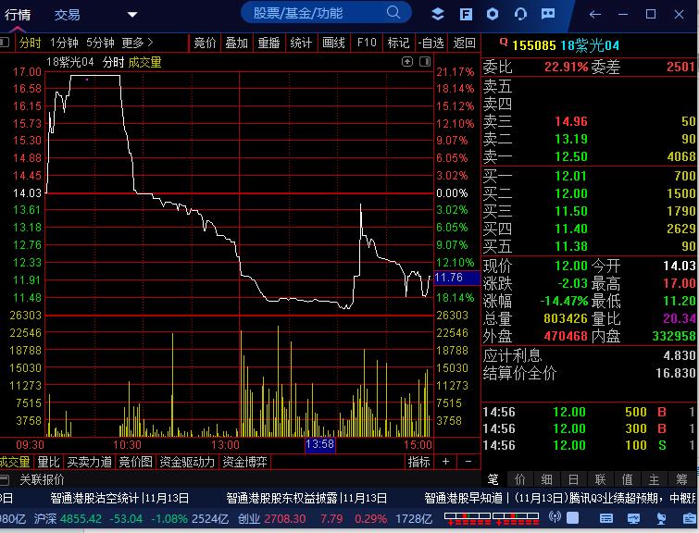Click the satellite dish icon in status bar
699x533 pixels.
661,518
